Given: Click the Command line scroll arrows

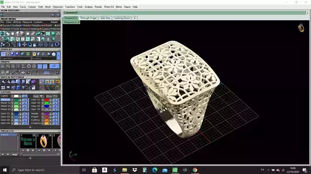Looking at the screenshot, I should [308, 13].
